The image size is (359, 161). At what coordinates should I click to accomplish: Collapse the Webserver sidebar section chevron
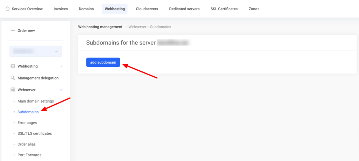point(61,90)
